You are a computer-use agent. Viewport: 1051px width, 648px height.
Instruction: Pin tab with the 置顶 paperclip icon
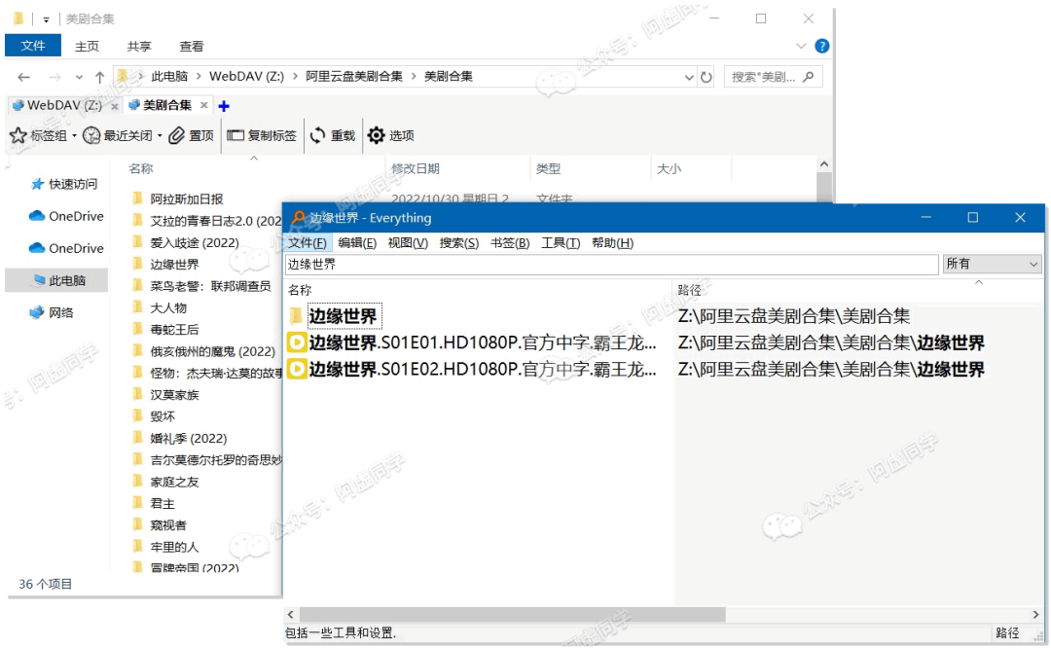coord(176,135)
